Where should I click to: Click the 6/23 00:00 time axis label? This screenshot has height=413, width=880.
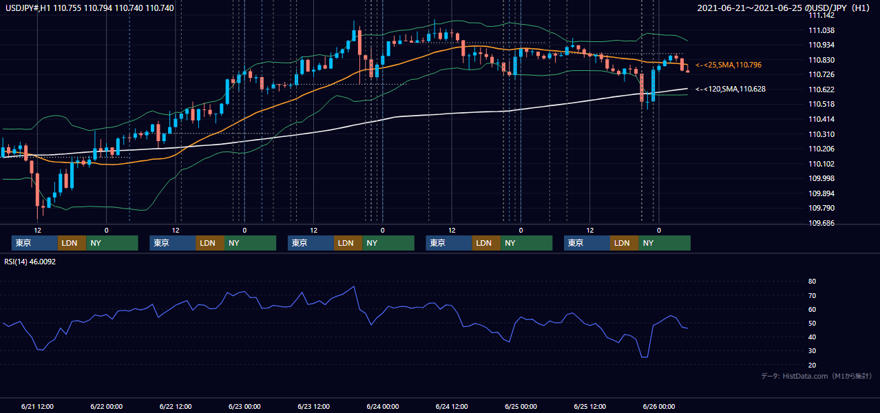click(x=244, y=407)
